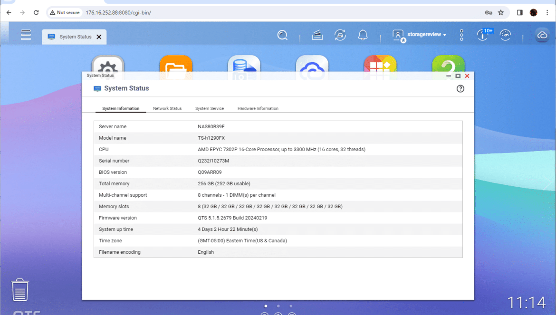Select the Memory slots 32 GB value
Viewport: 556px width, 315px height.
(270, 207)
